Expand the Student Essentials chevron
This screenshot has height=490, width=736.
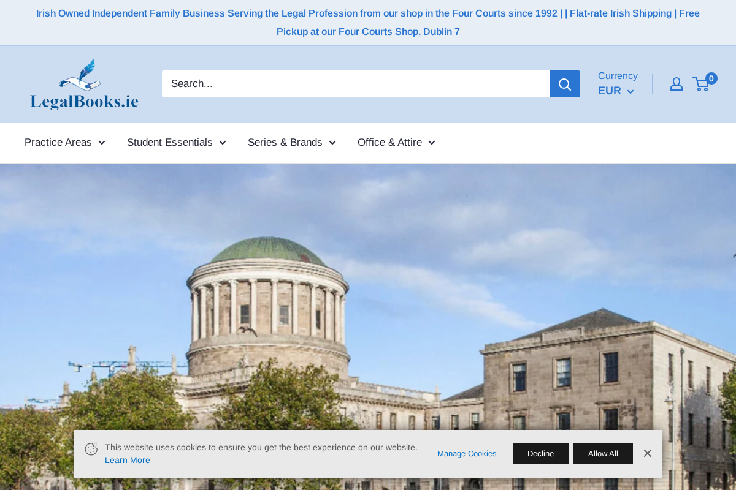223,142
